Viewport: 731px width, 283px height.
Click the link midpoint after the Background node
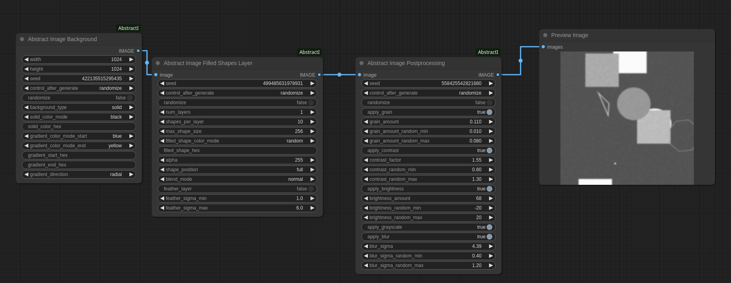tap(147, 63)
